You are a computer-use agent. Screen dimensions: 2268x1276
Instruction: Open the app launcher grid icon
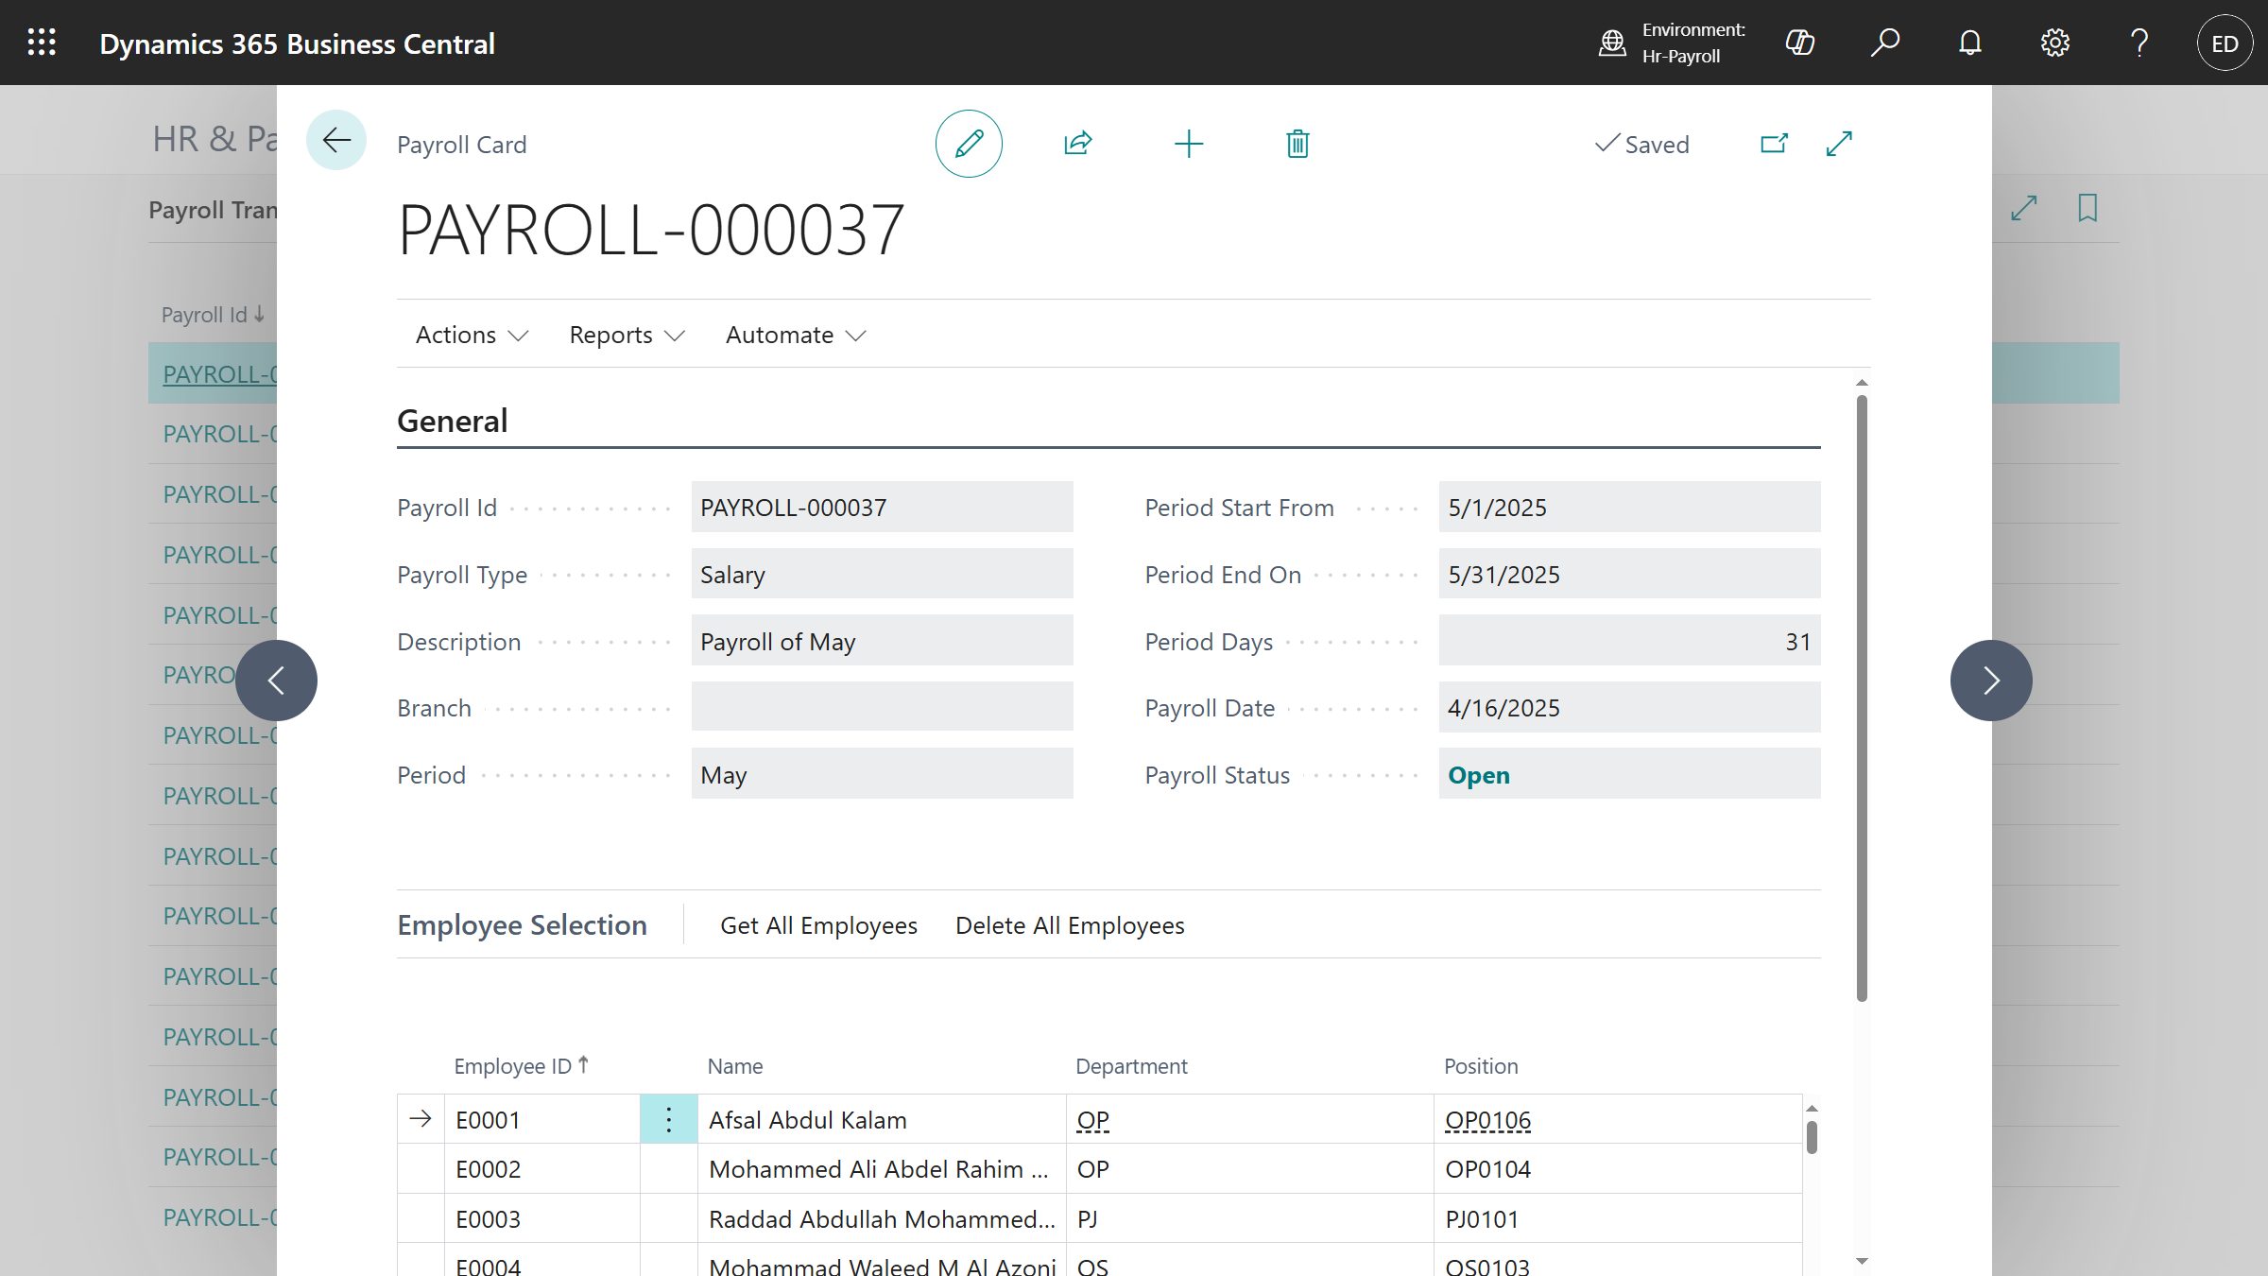coord(42,43)
